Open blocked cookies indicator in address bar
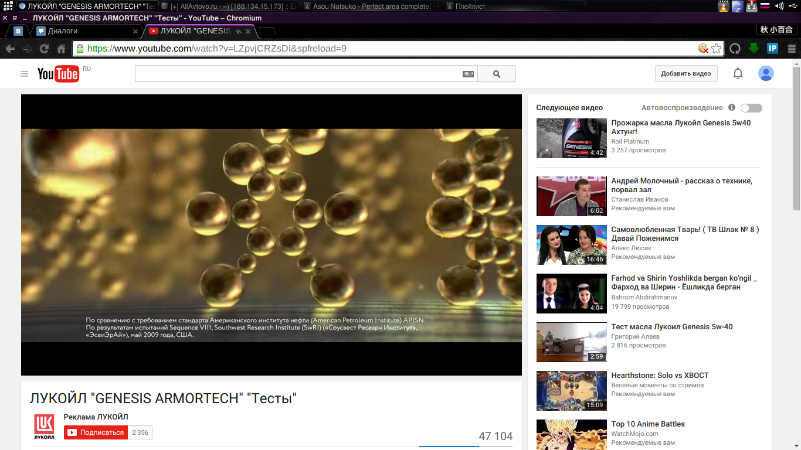The image size is (801, 450). pyautogui.click(x=703, y=49)
